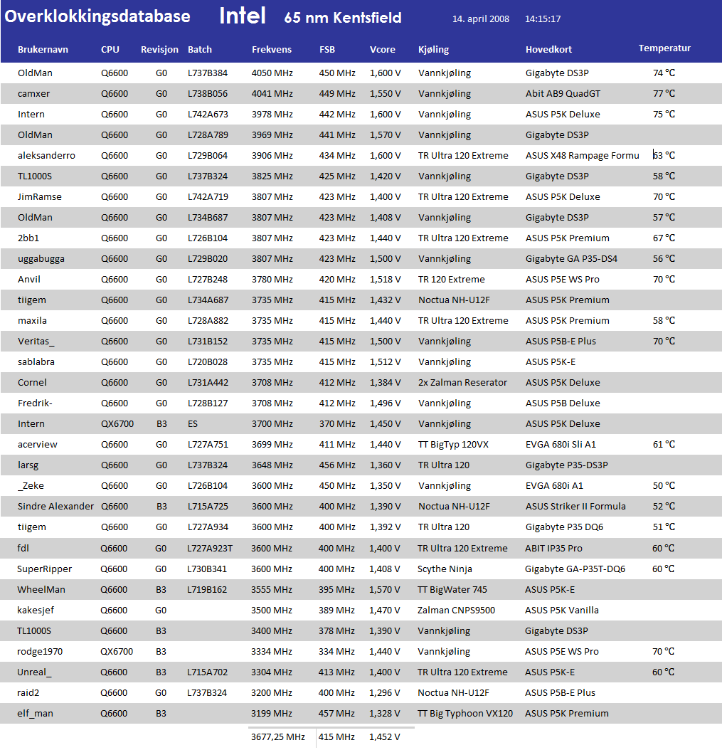This screenshot has height=750, width=722.
Task: Select the 4050 MHz frequency cell
Action: click(272, 73)
